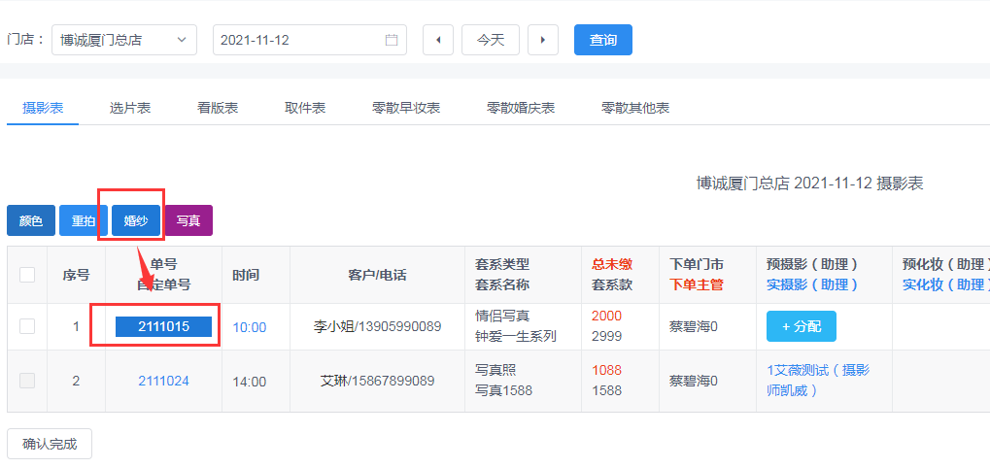This screenshot has height=468, width=990.
Task: Click the 钟爱一生系列 package cell
Action: pos(516,337)
